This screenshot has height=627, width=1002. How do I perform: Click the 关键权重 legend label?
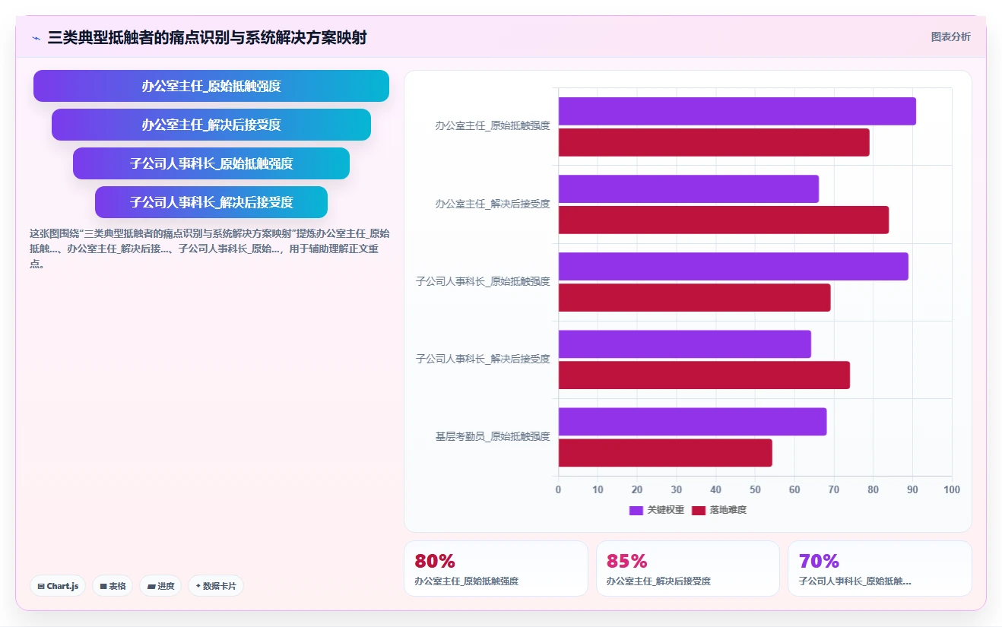(665, 510)
